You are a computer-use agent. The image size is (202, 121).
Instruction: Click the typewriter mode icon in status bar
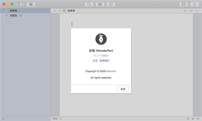tap(193, 119)
